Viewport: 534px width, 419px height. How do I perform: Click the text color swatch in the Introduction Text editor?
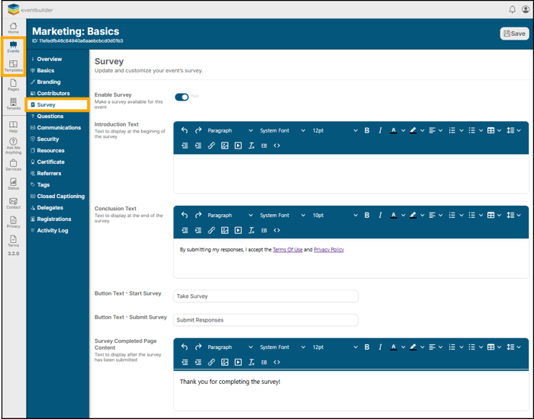coord(394,130)
